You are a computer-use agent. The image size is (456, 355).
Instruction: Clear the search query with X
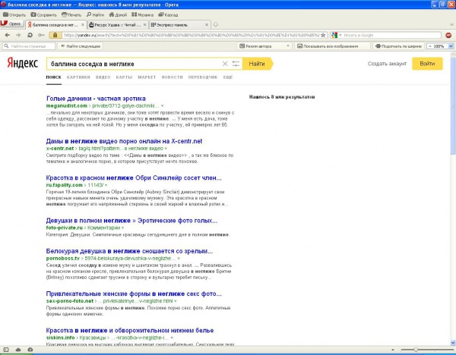[225, 64]
